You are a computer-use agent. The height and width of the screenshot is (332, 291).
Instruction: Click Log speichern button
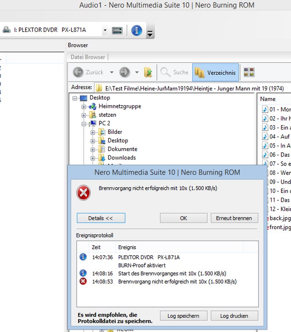pos(183,316)
